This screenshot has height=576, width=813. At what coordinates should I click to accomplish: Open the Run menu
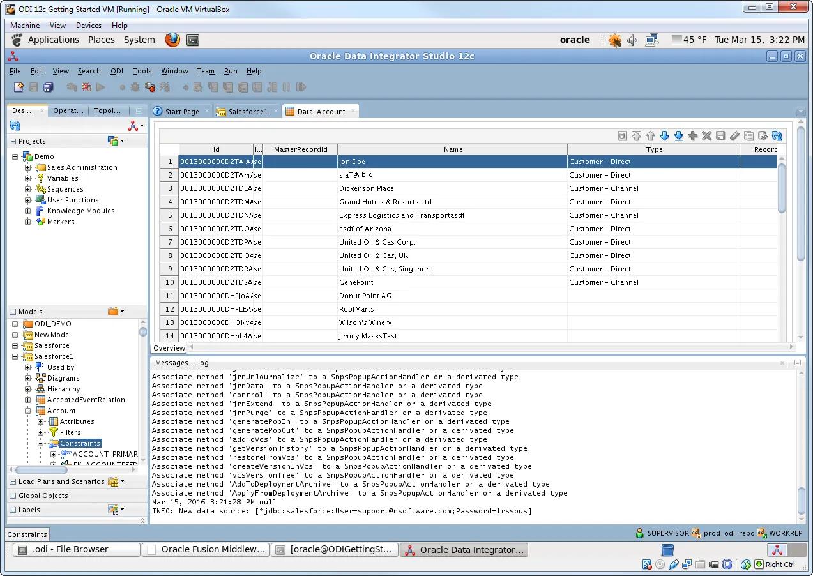pyautogui.click(x=231, y=71)
